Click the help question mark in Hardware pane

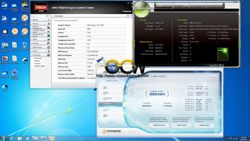point(131,16)
